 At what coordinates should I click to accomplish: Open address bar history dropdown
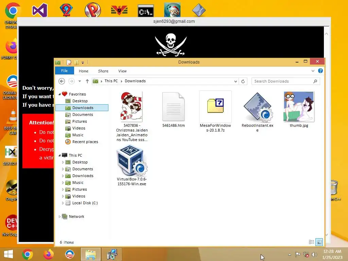236,81
